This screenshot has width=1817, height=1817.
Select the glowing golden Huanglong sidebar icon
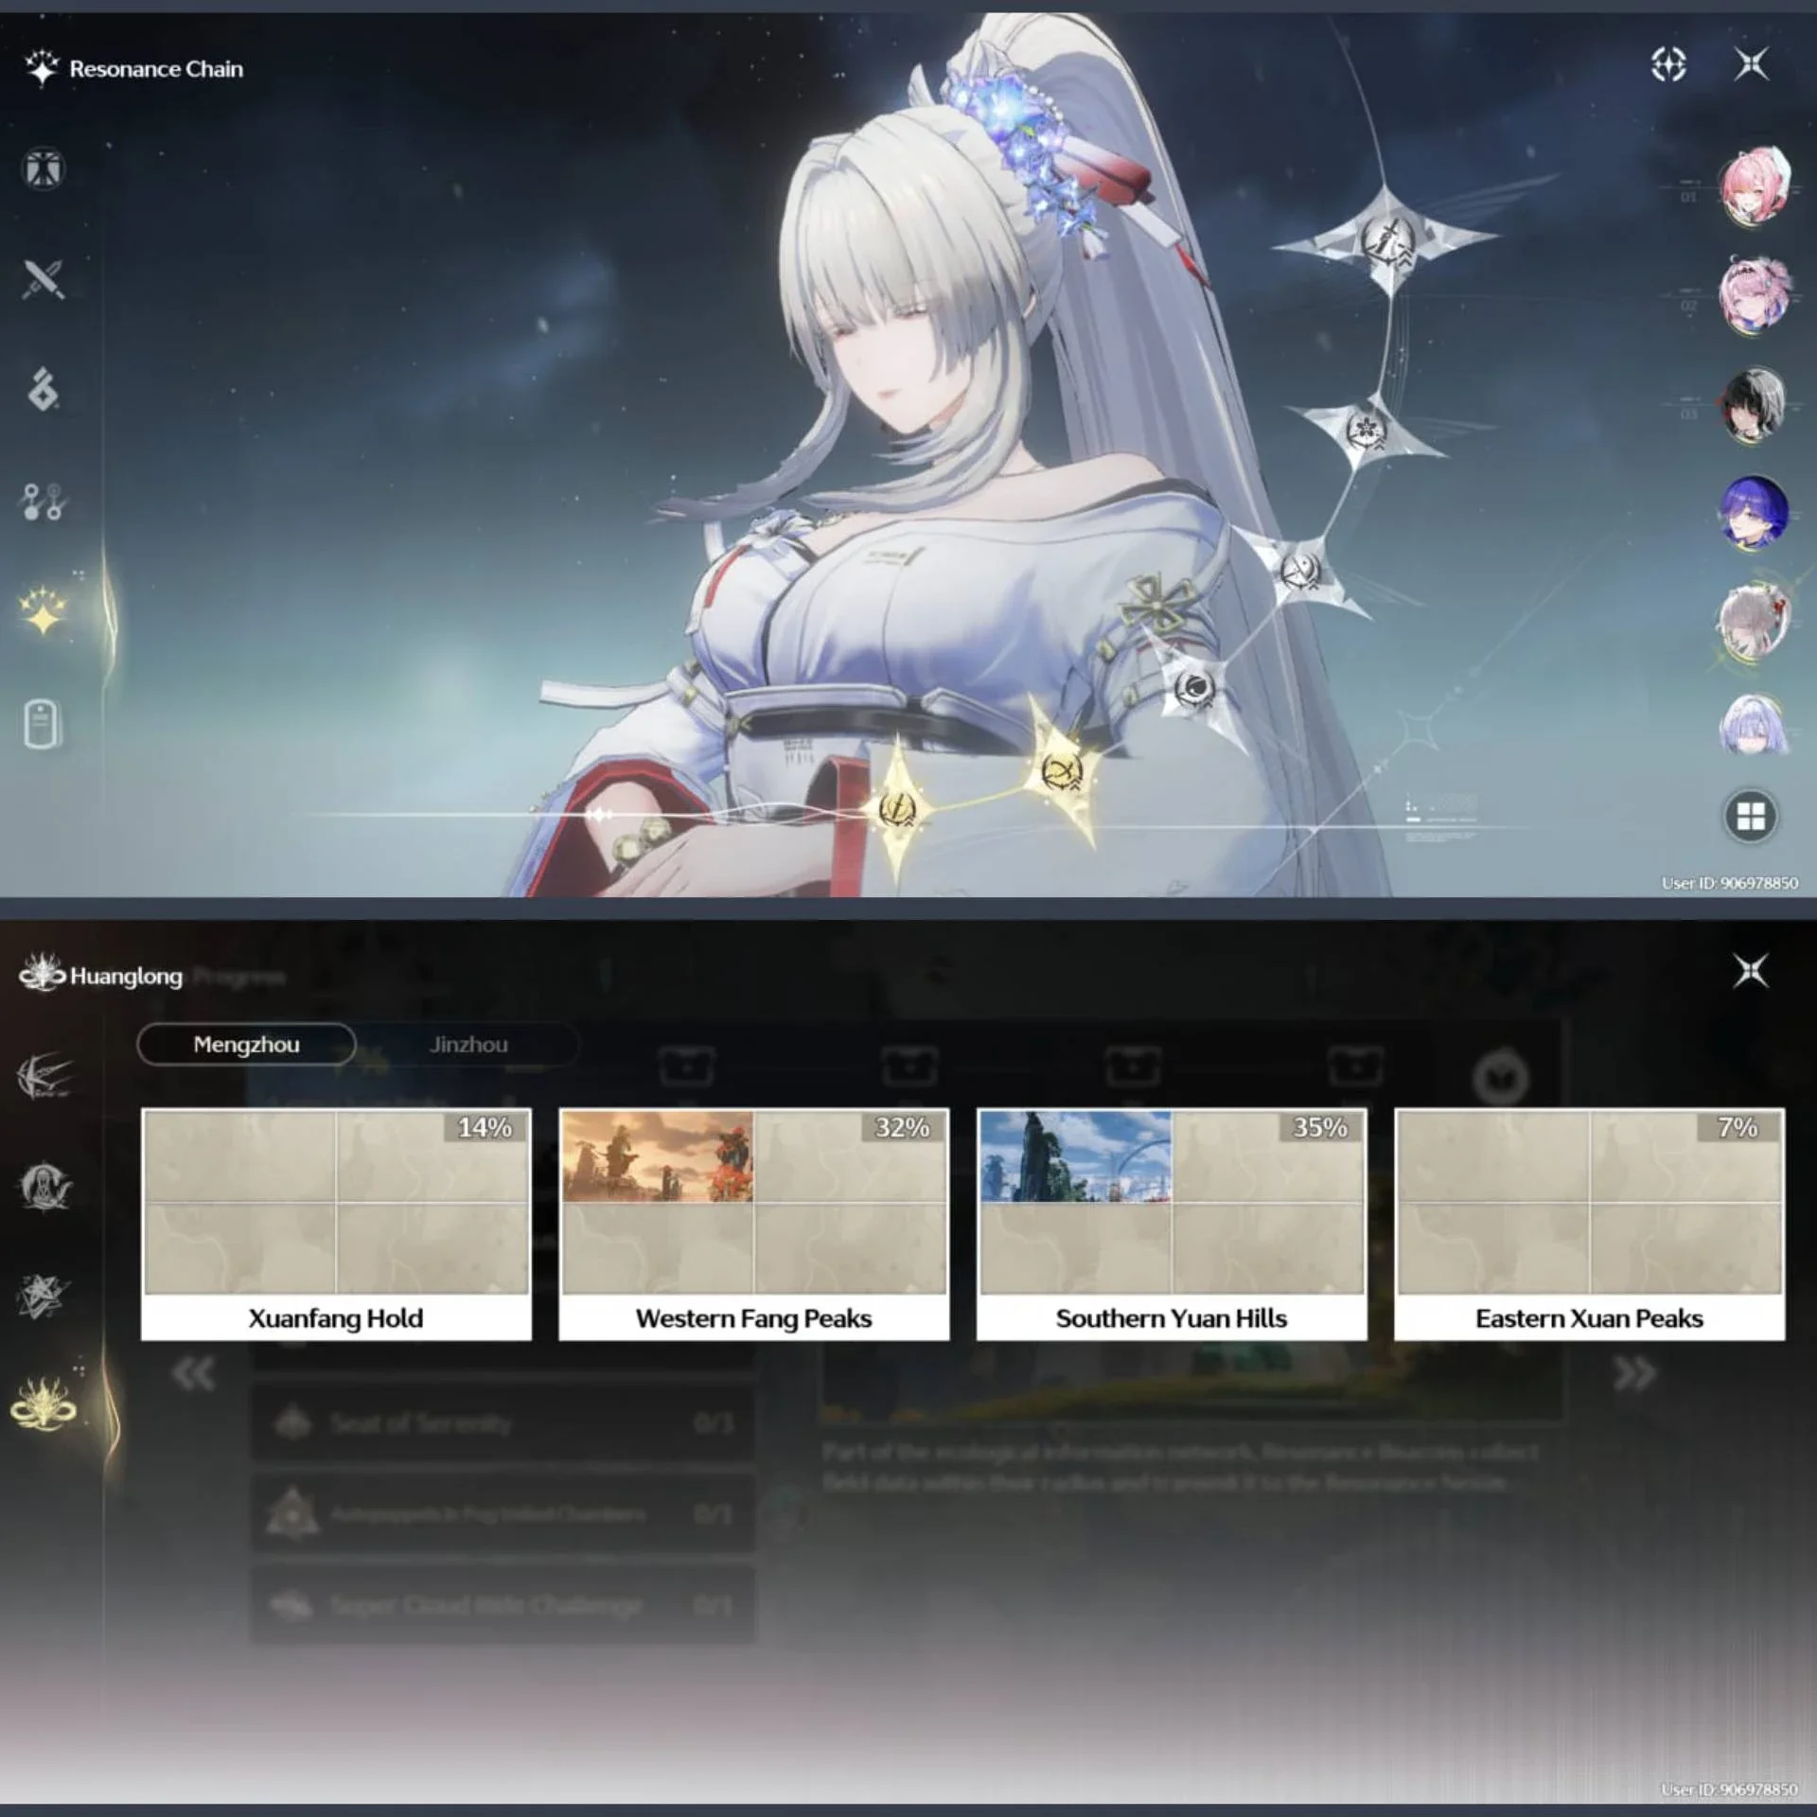coord(44,1404)
